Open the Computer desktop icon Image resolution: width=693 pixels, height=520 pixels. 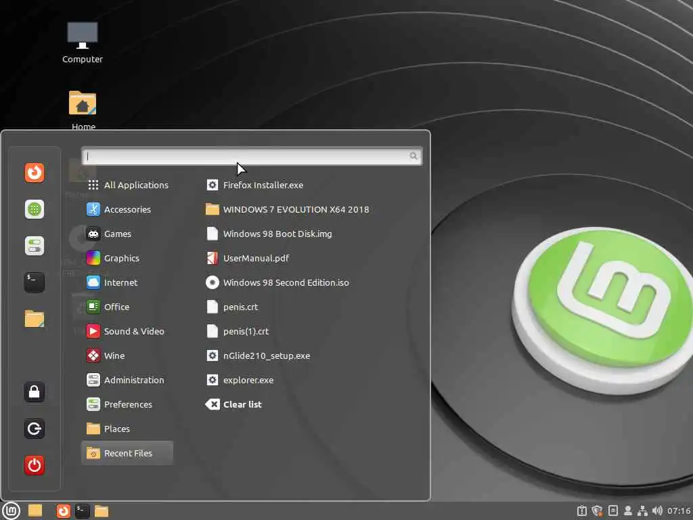click(x=82, y=43)
